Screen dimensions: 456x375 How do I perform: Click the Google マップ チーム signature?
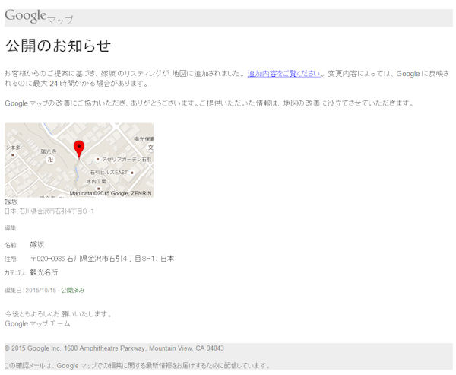[x=37, y=323]
